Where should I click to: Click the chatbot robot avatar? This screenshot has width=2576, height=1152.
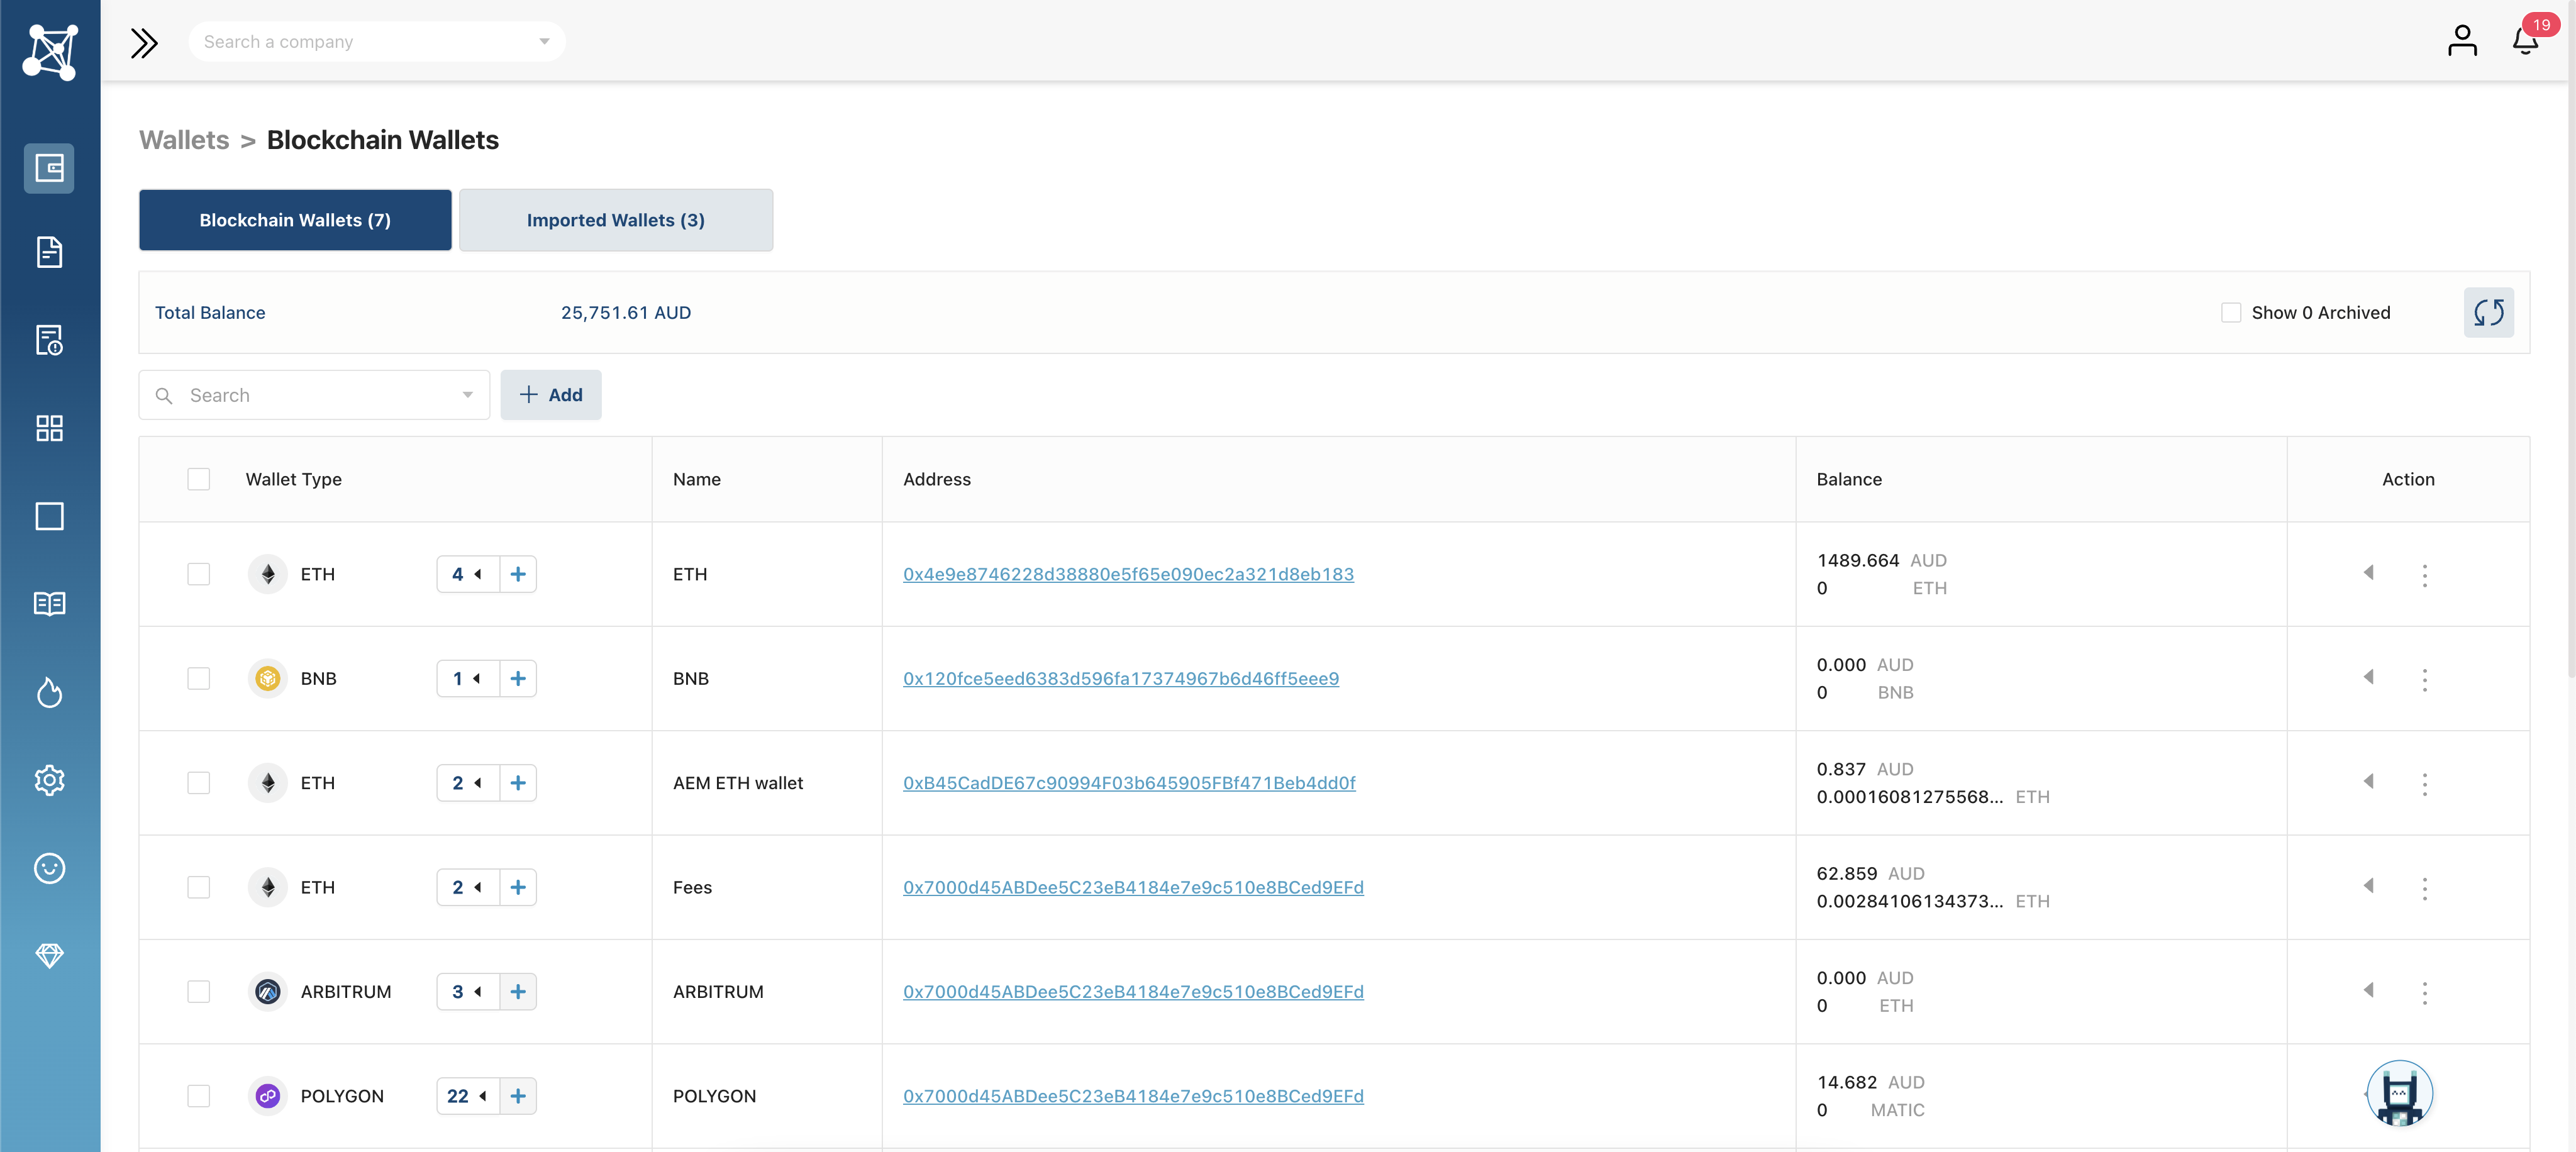pos(2399,1094)
